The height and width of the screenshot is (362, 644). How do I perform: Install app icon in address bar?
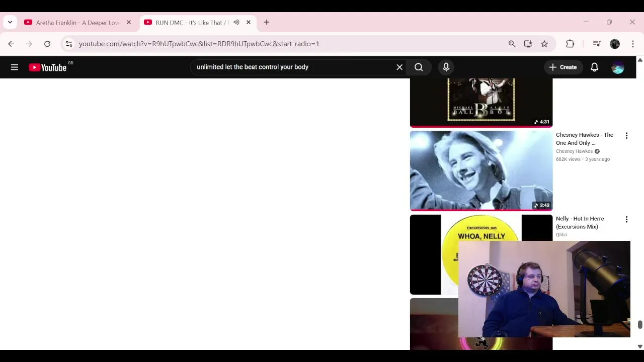(528, 44)
